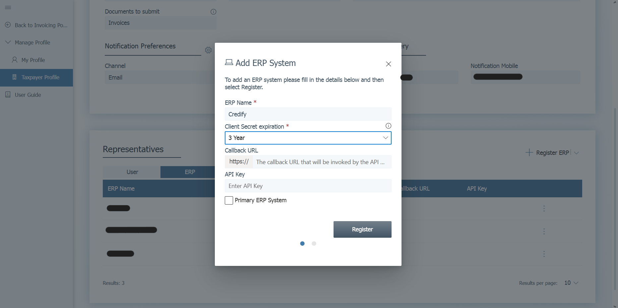Viewport: 618px width, 308px height.
Task: Close the Add ERP System dialog
Action: [x=388, y=64]
